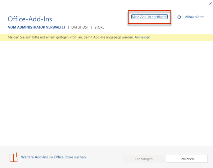
Task: Click the Hinzufügen button
Action: tap(144, 159)
